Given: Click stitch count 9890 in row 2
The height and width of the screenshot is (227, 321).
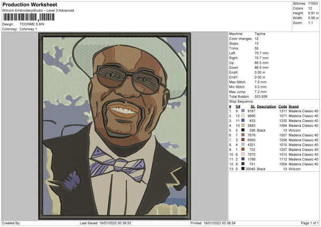Looking at the screenshot, I should coord(251,116).
